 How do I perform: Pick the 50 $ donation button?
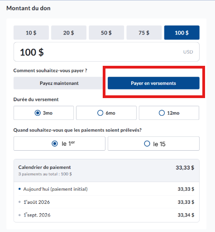click(x=106, y=33)
